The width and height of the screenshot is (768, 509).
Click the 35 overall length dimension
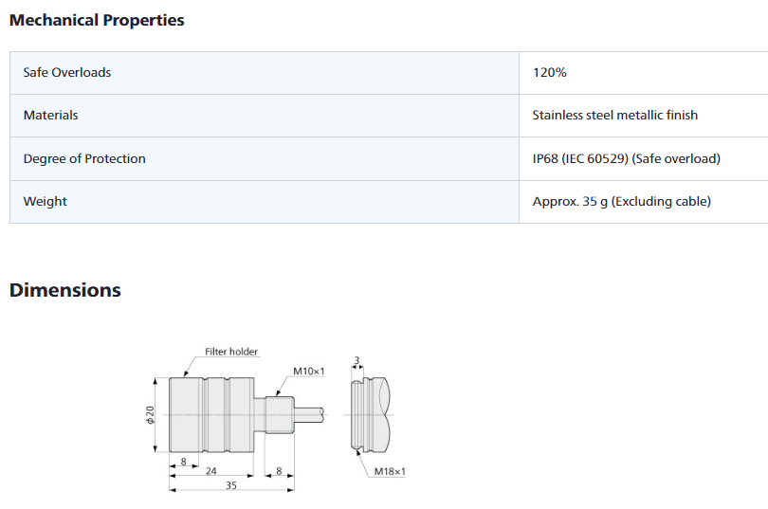coord(231,484)
